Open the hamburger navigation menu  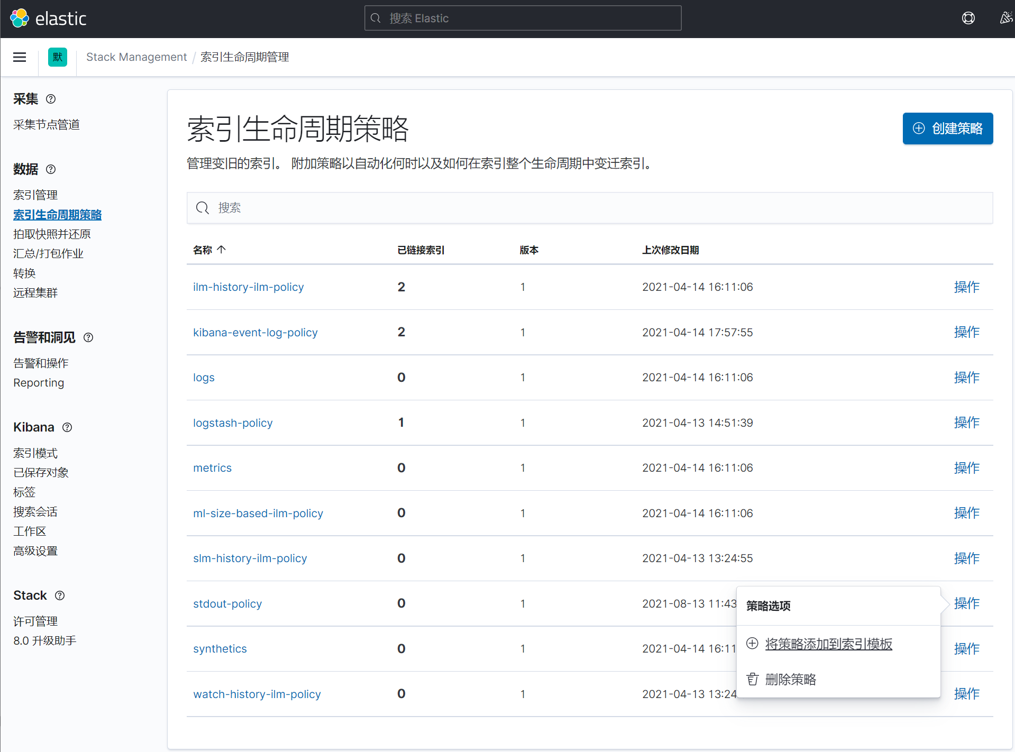(x=20, y=57)
